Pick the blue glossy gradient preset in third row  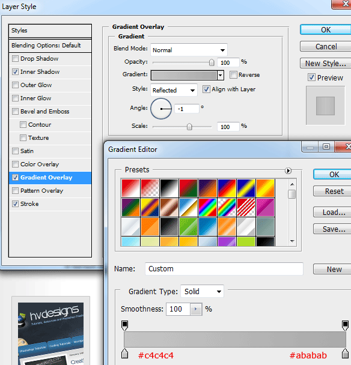click(x=208, y=227)
